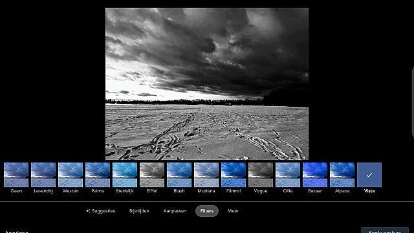Click the black-and-white beach photo preview
The height and width of the screenshot is (233, 414).
[x=207, y=83]
